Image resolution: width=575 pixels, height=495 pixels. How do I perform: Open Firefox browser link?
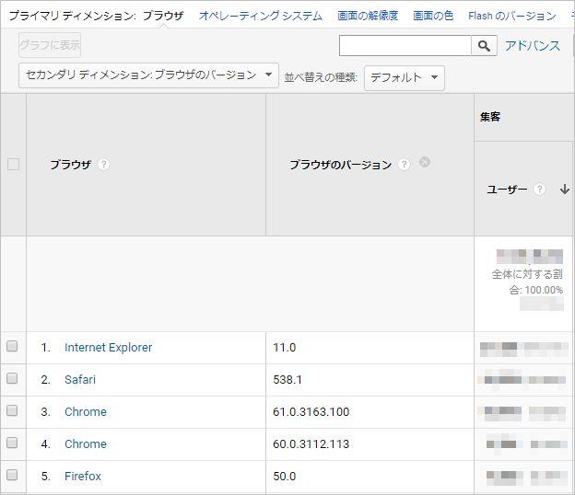click(83, 477)
